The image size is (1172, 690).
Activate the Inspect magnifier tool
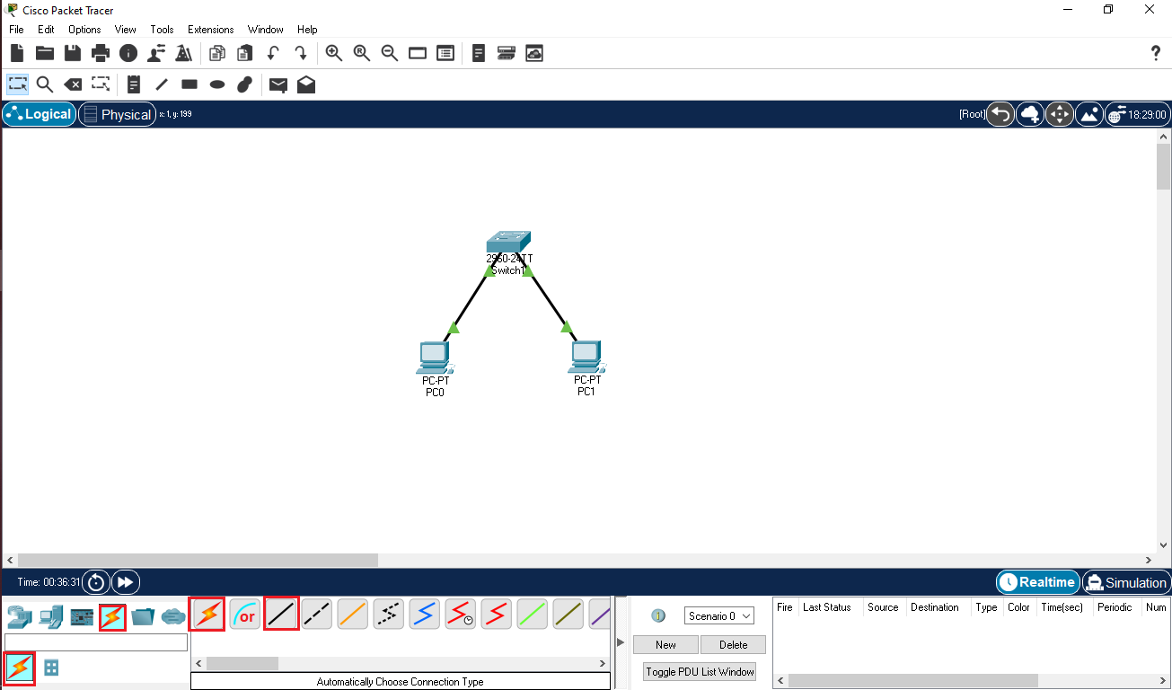coord(44,84)
